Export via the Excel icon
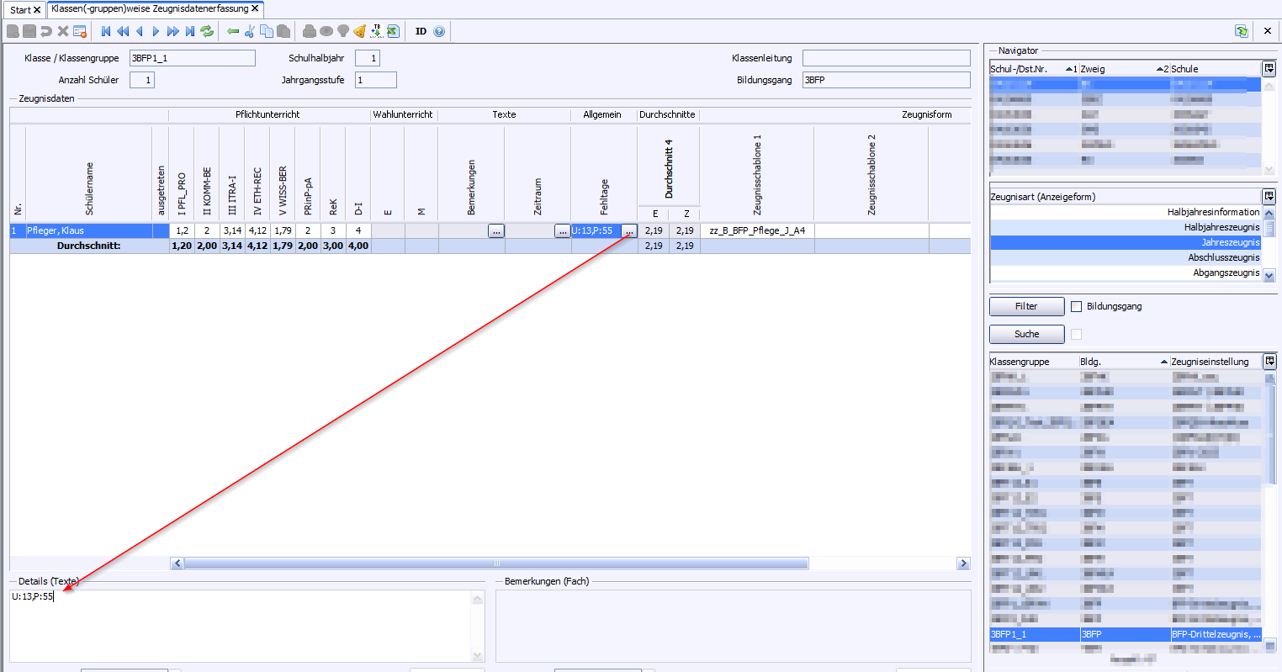Image resolution: width=1282 pixels, height=672 pixels. pyautogui.click(x=393, y=31)
